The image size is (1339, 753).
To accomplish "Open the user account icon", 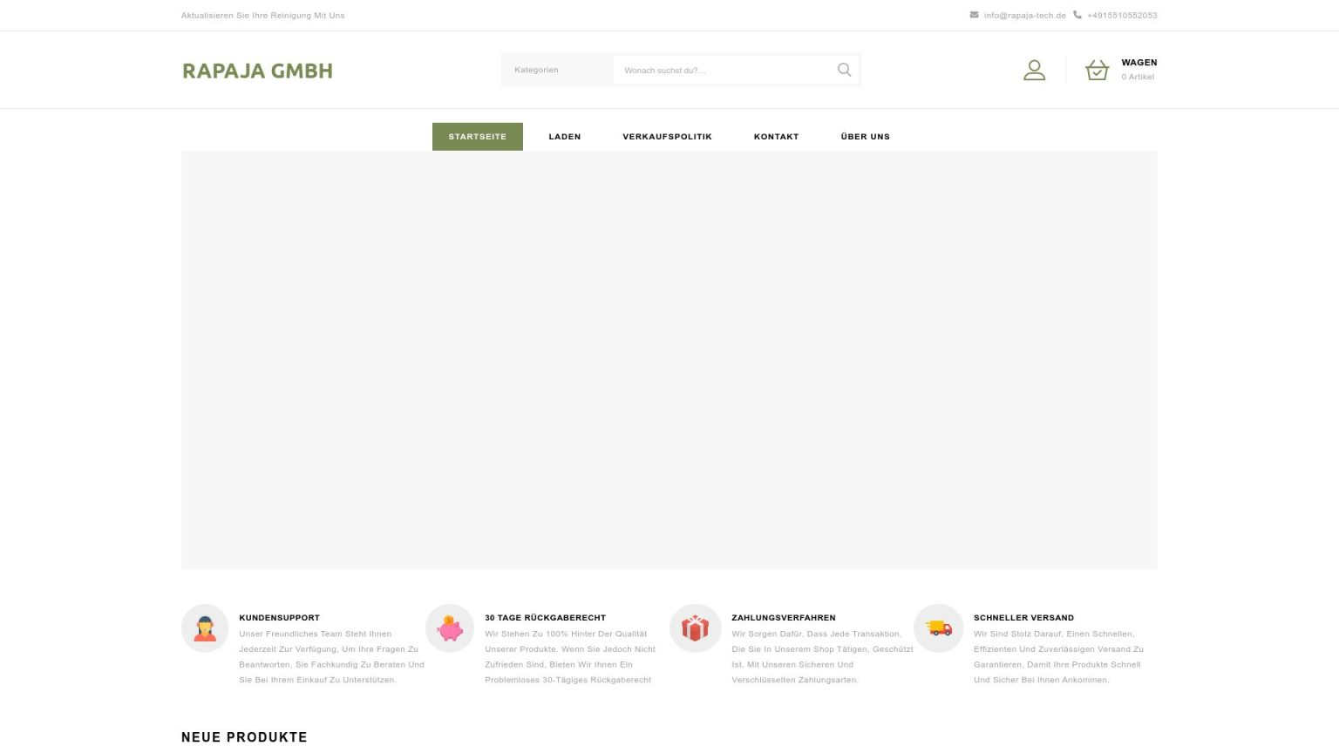I will point(1034,70).
